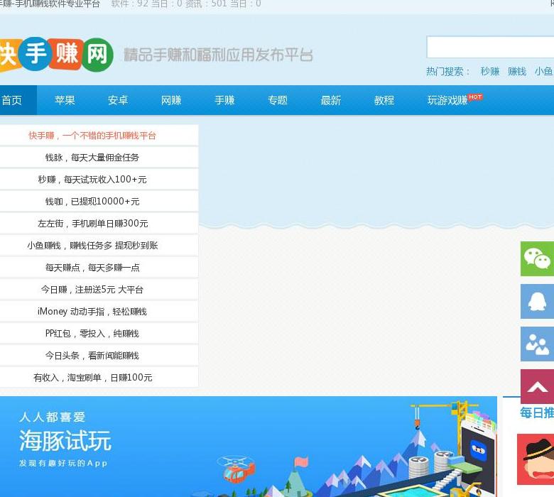Open the 安卓 navigation item
The image size is (554, 497).
pyautogui.click(x=118, y=100)
